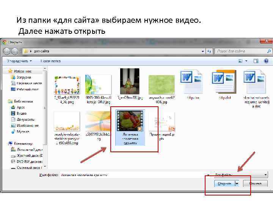Click the refresh button beside address bar

click(x=209, y=51)
